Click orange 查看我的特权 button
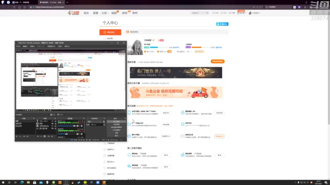 pyautogui.click(x=218, y=61)
